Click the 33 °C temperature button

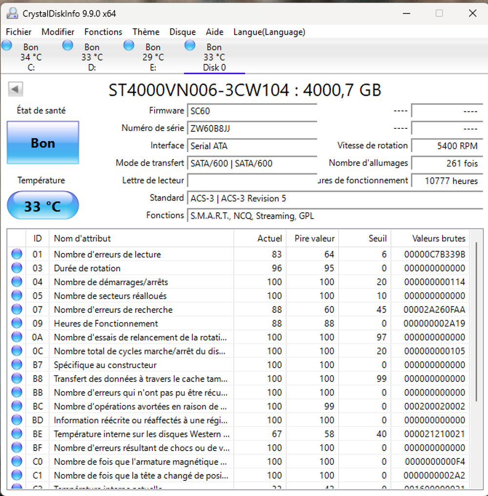43,206
